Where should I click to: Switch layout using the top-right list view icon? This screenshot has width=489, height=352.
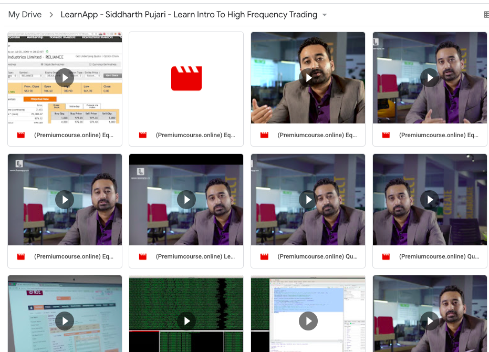coord(486,15)
